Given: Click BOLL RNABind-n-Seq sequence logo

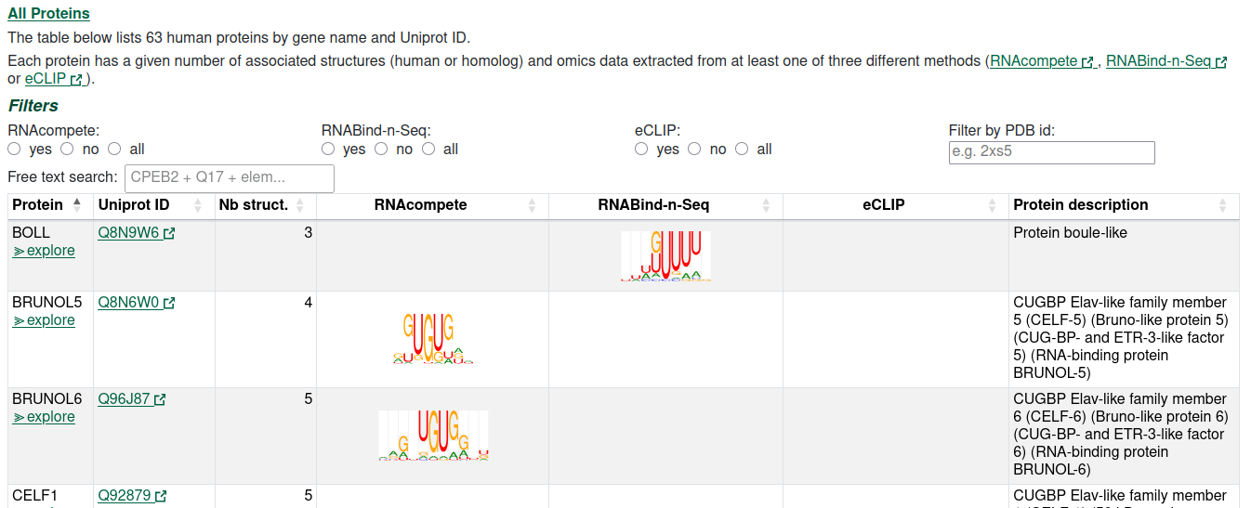Looking at the screenshot, I should point(665,255).
